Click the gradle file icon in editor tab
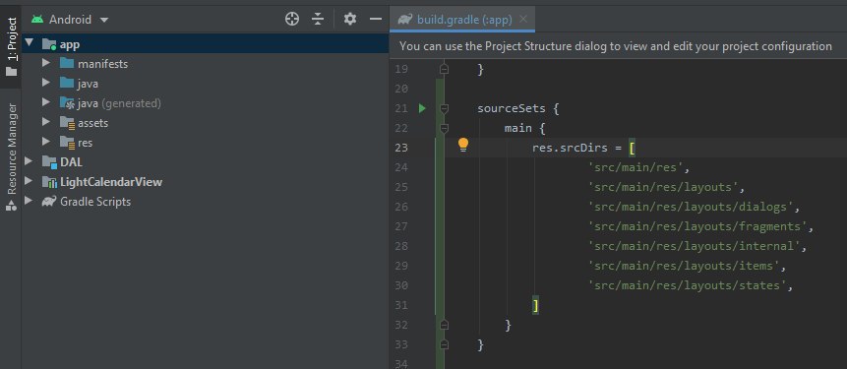 click(x=404, y=20)
